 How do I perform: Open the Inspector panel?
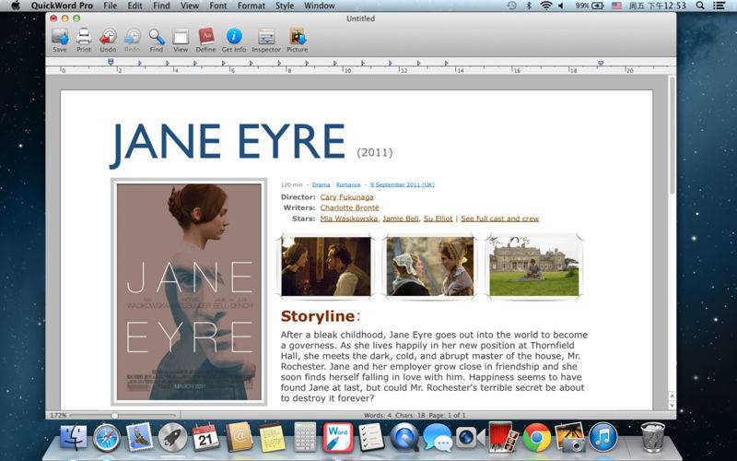pyautogui.click(x=266, y=40)
